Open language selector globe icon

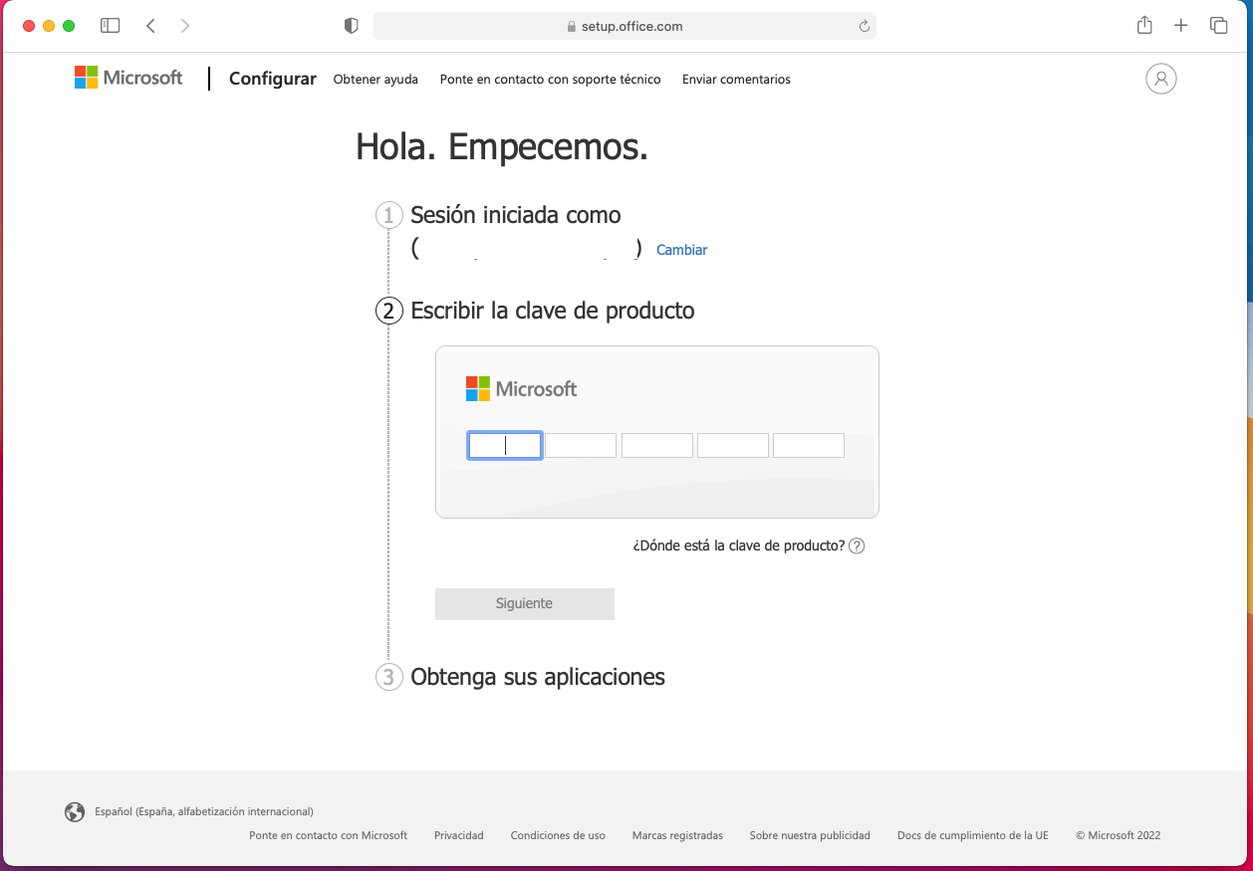point(75,811)
